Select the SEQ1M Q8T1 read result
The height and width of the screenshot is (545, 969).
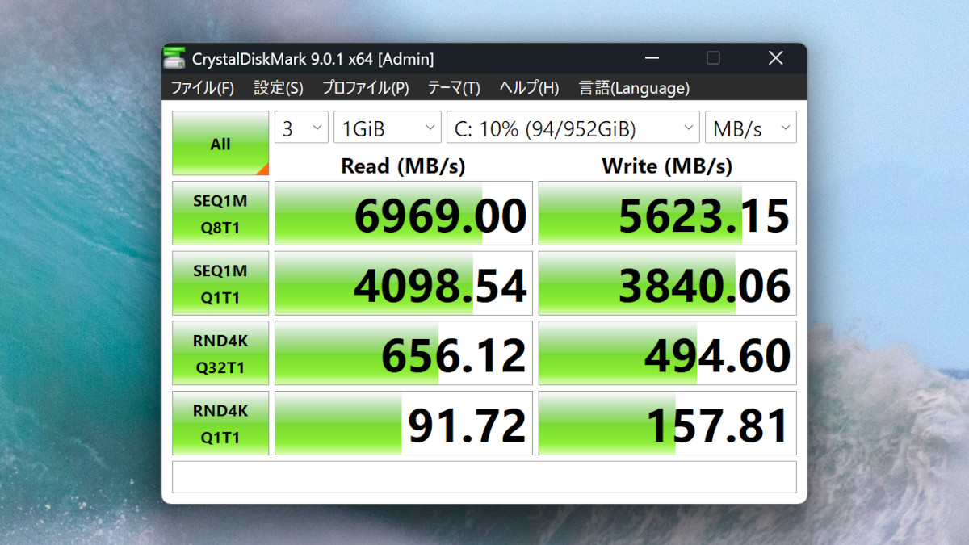click(402, 212)
